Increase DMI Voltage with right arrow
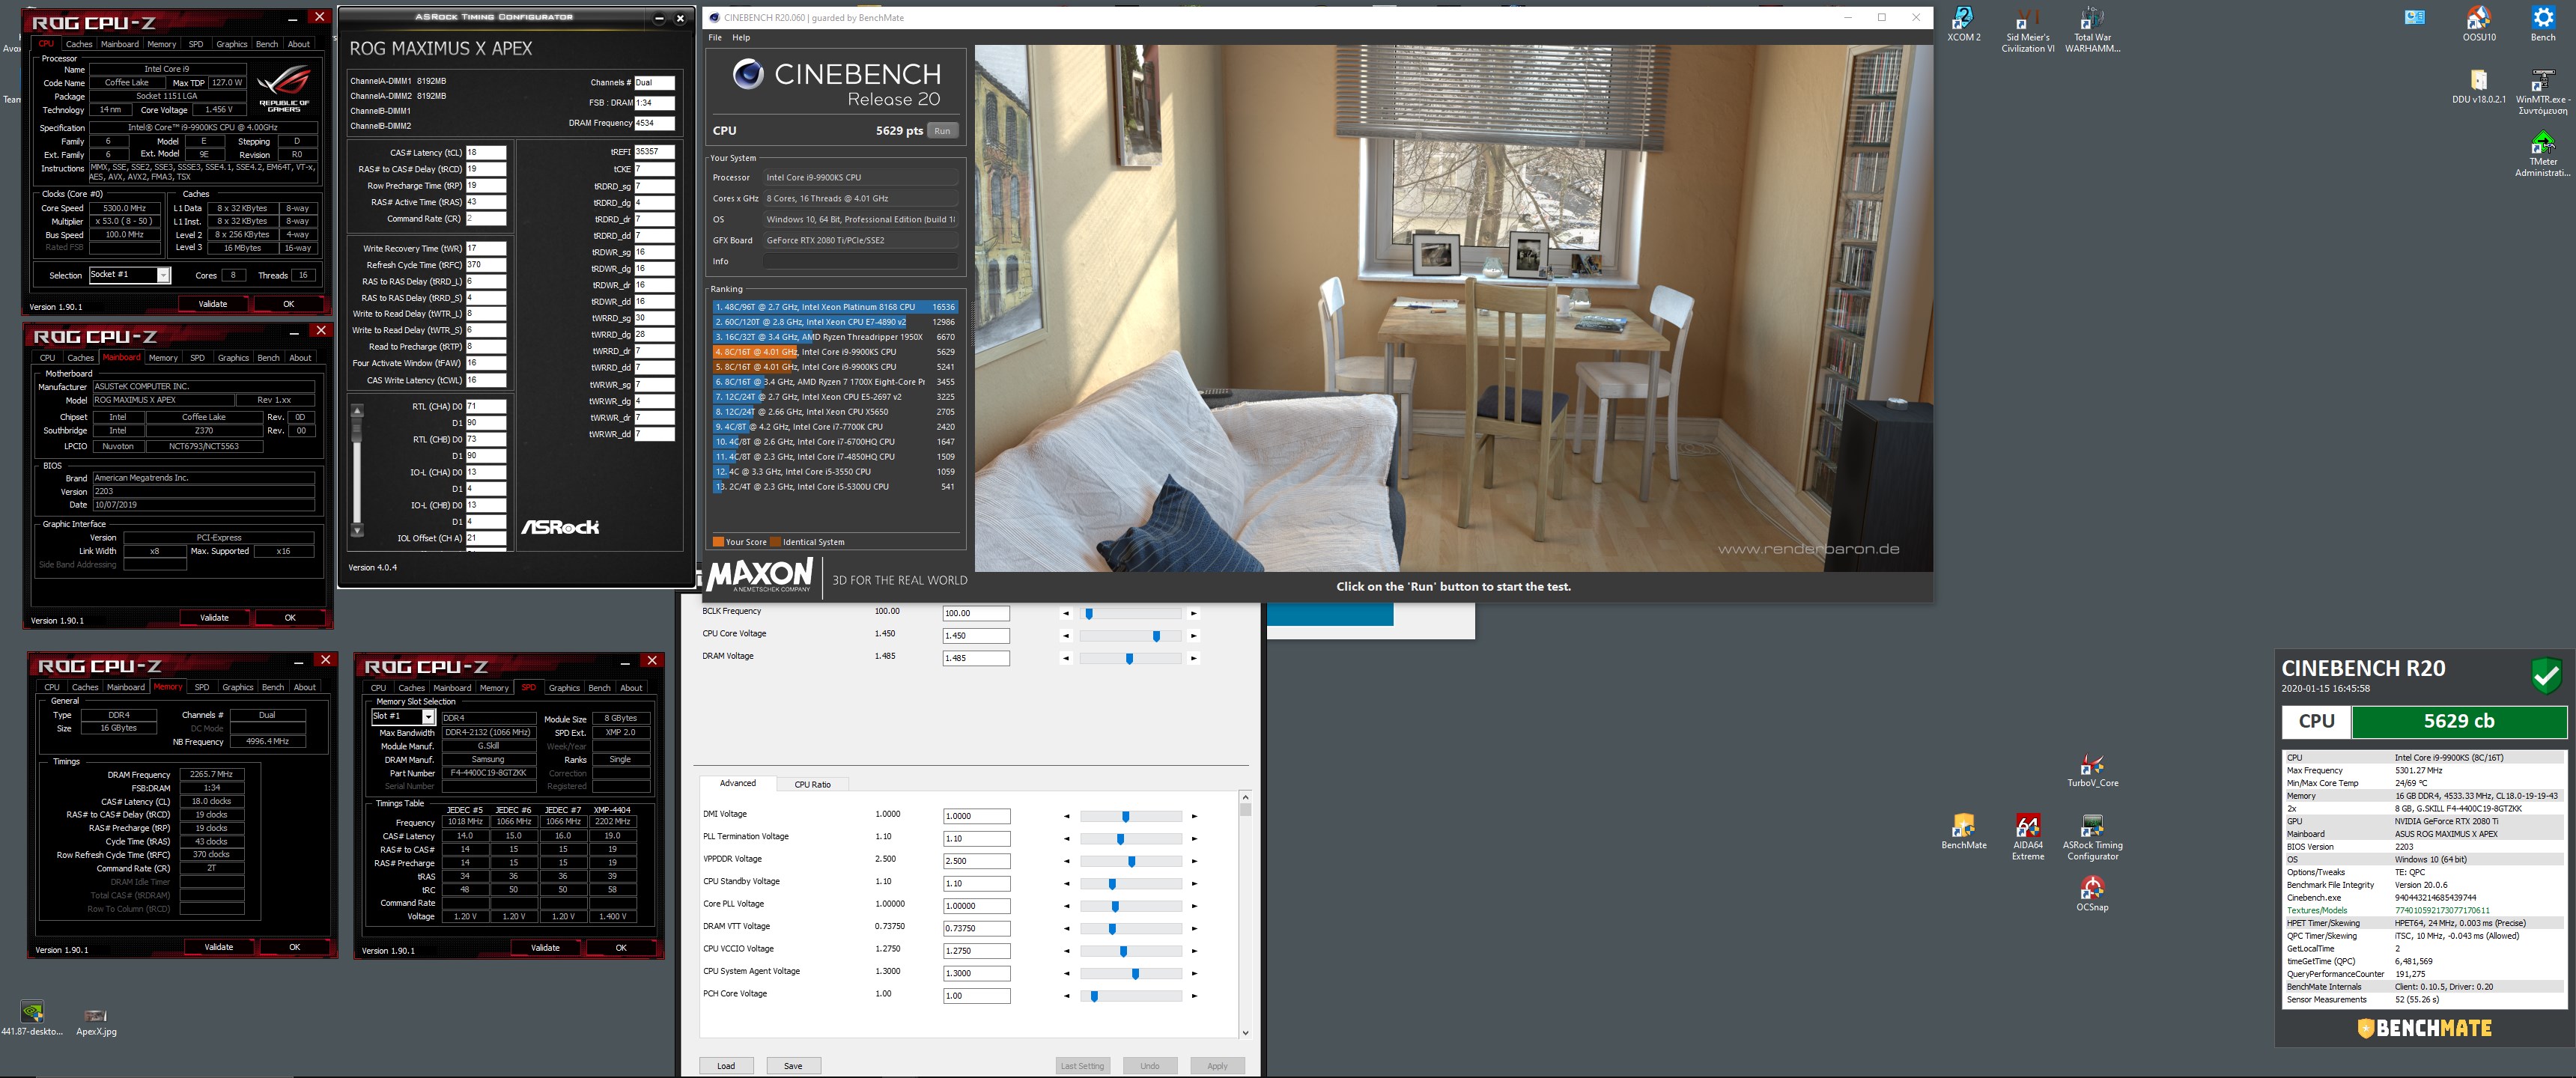The image size is (2576, 1078). point(1194,817)
